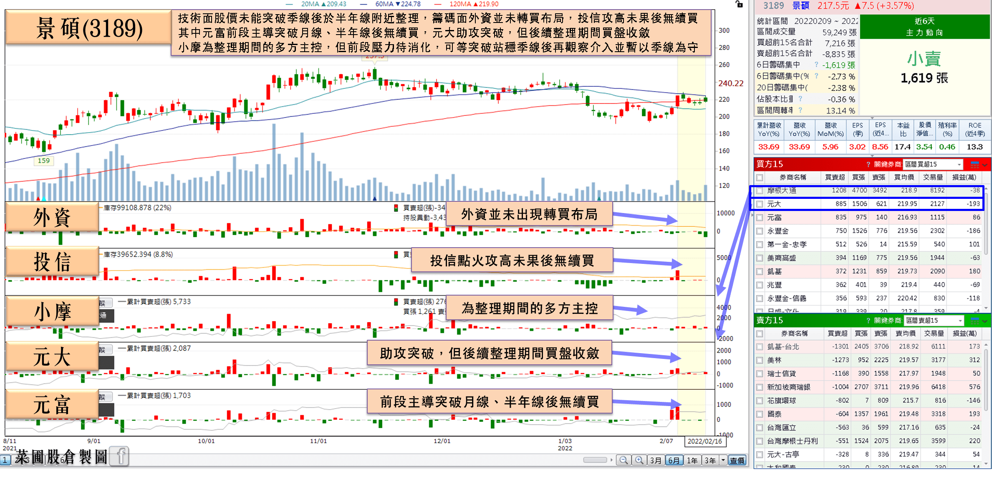Select the 6月 time range
This screenshot has width=992, height=479.
click(674, 460)
